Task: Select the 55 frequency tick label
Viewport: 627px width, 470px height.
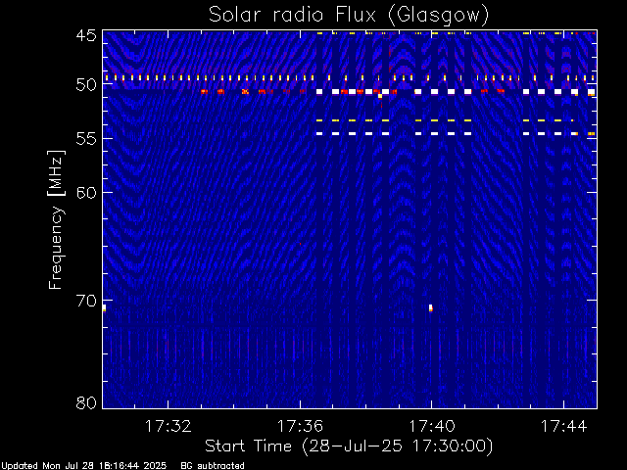Action: pos(86,139)
